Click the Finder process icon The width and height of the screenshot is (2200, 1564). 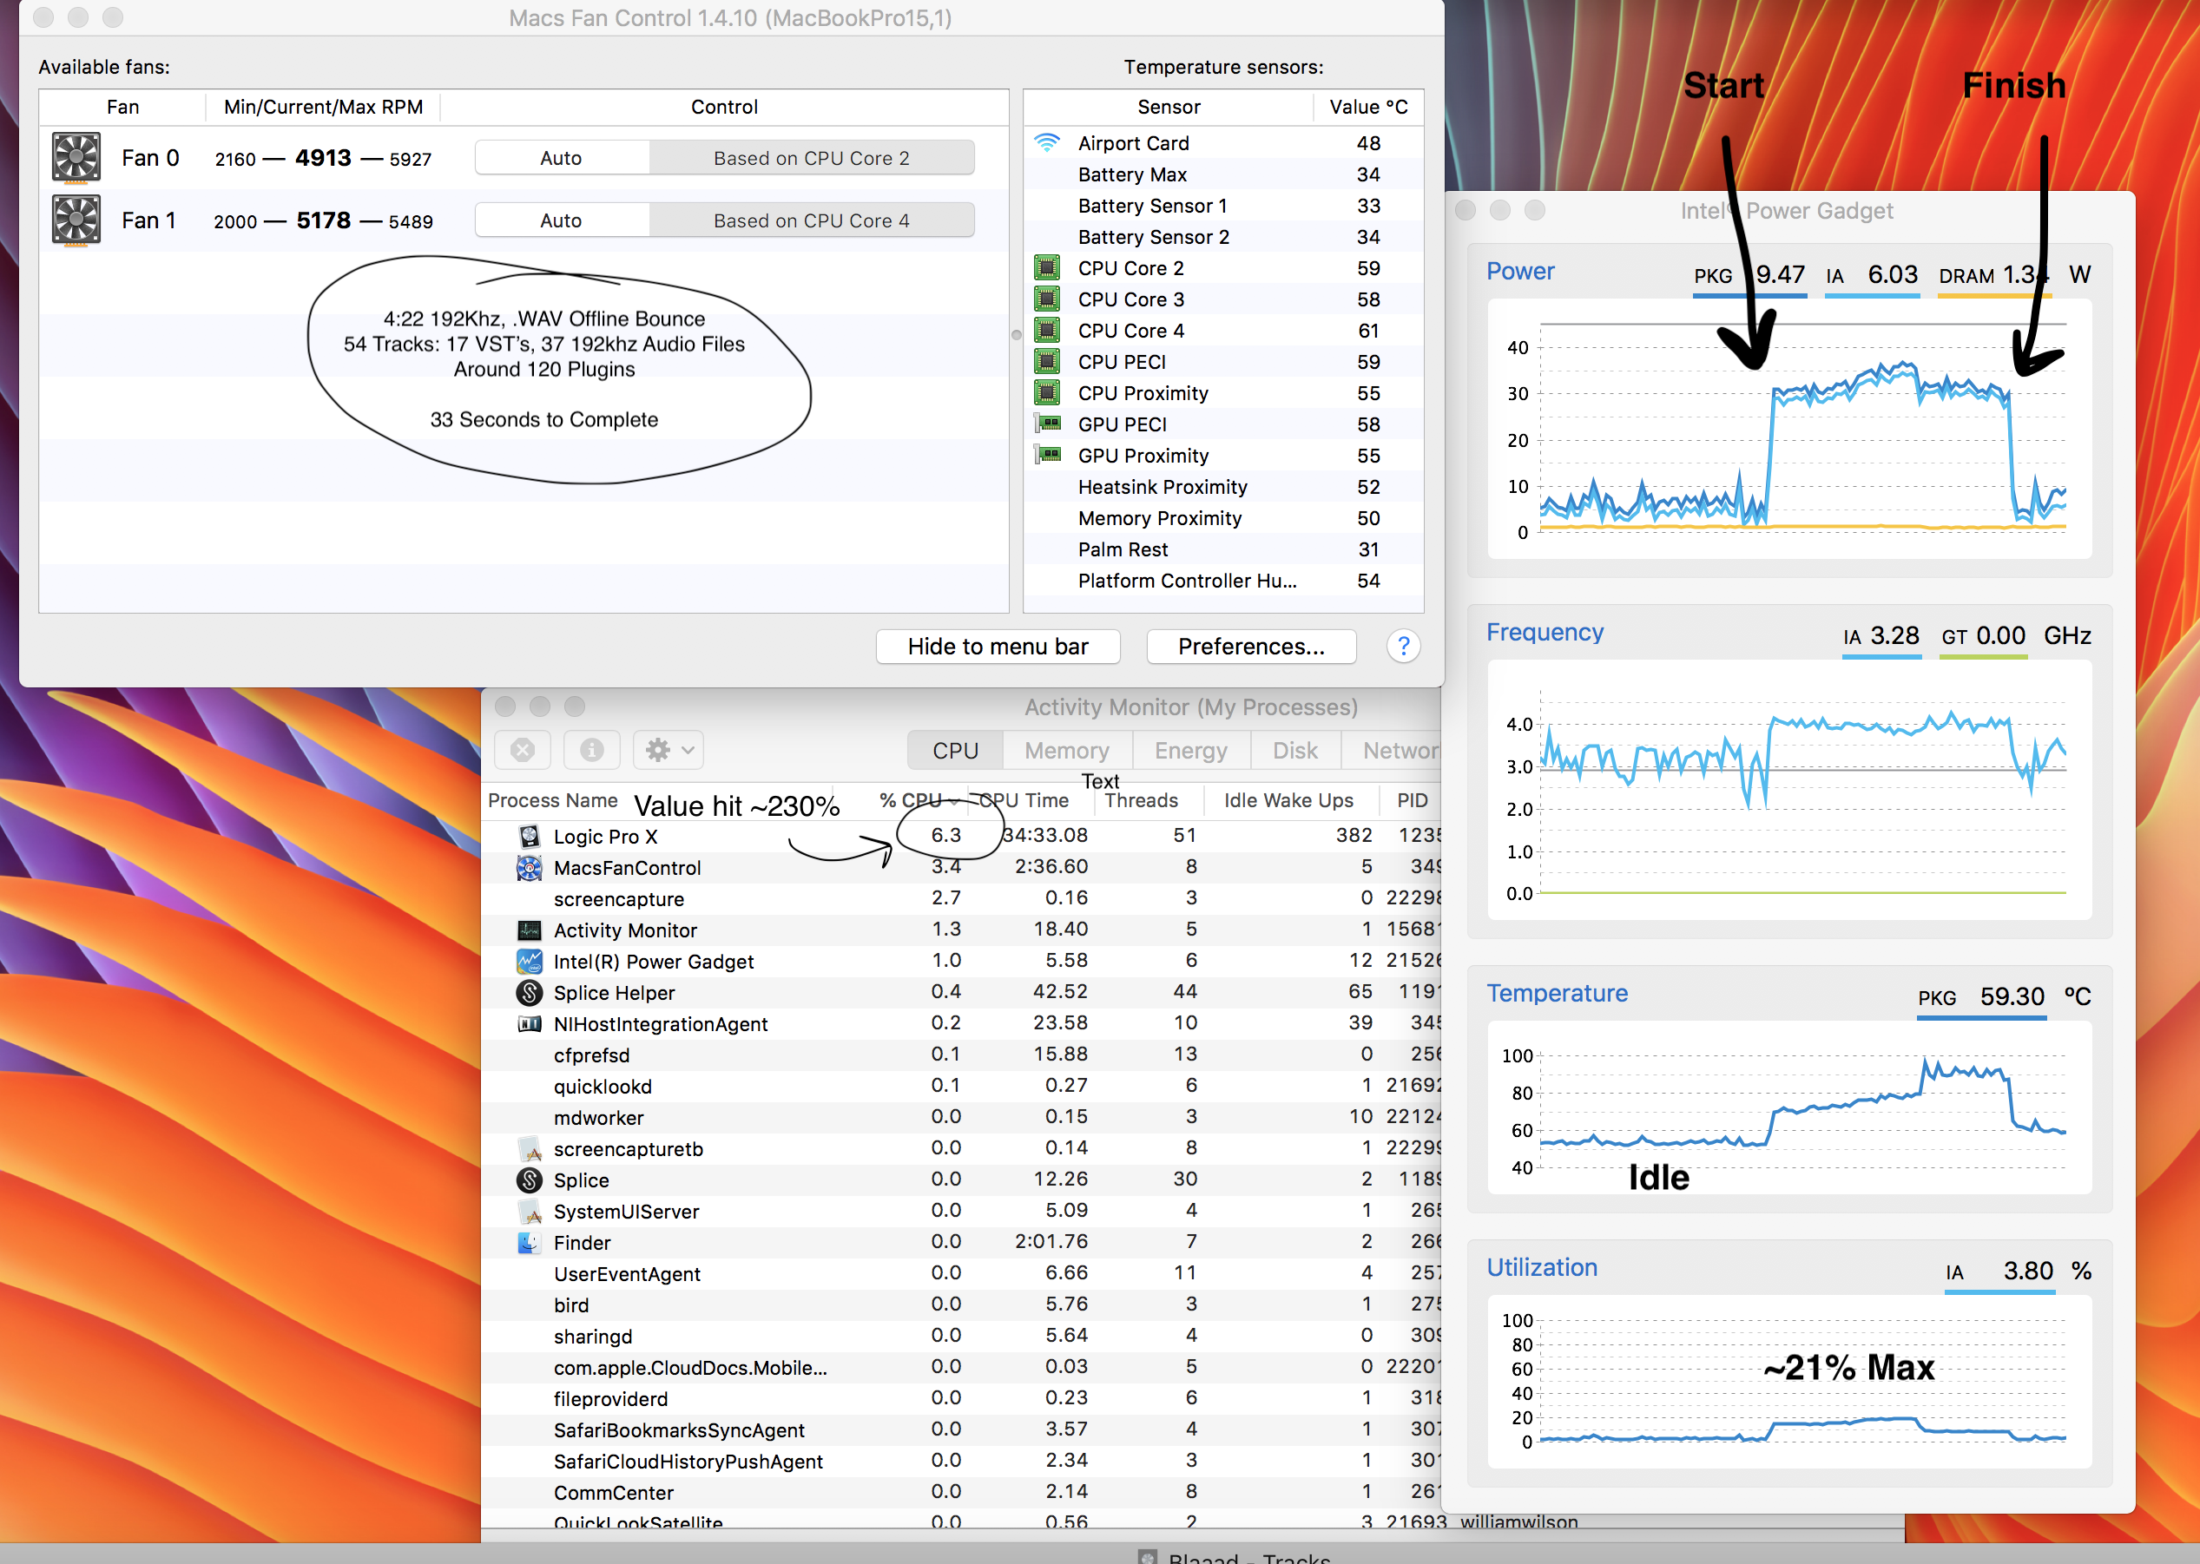pos(529,1242)
